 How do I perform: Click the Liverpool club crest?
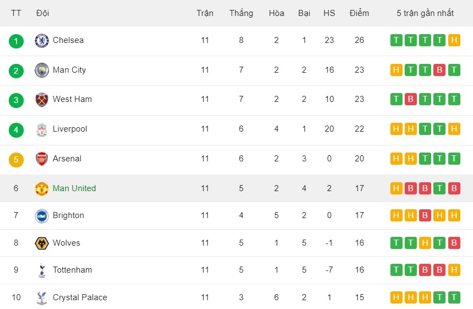pos(42,129)
